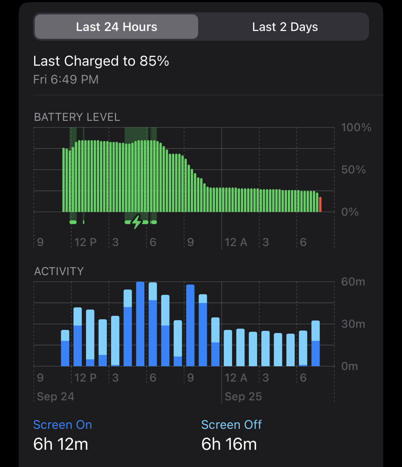The image size is (402, 467).
Task: Tap the Sep 24 date label
Action: click(56, 397)
